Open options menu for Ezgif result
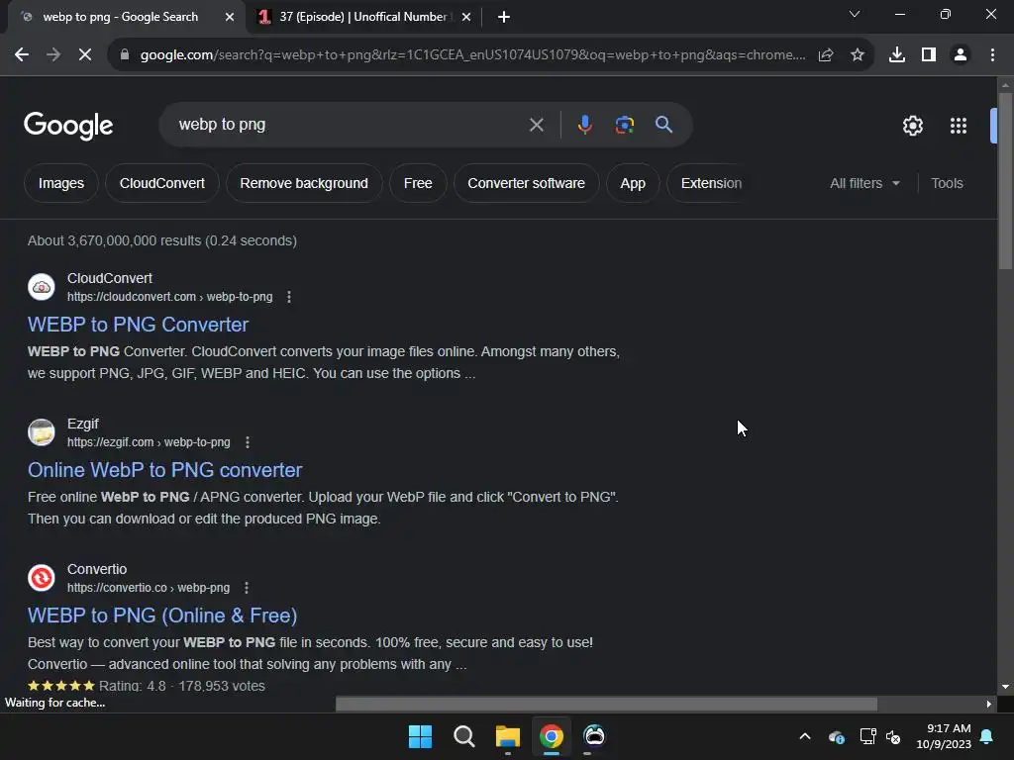 [247, 442]
